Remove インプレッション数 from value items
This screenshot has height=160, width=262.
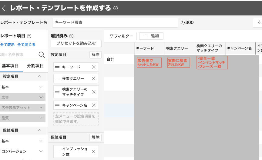point(94,152)
